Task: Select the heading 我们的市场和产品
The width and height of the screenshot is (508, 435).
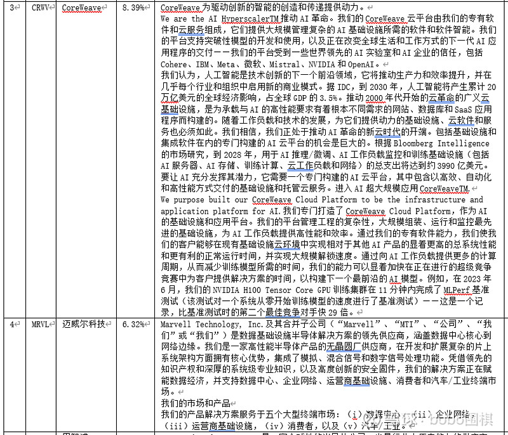Action: (196, 403)
